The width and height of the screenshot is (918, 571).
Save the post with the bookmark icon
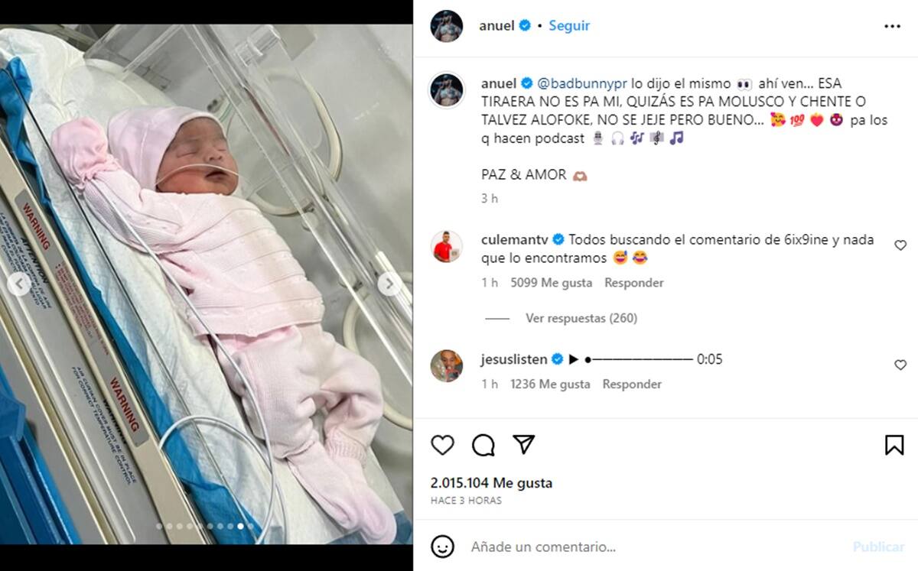point(894,445)
